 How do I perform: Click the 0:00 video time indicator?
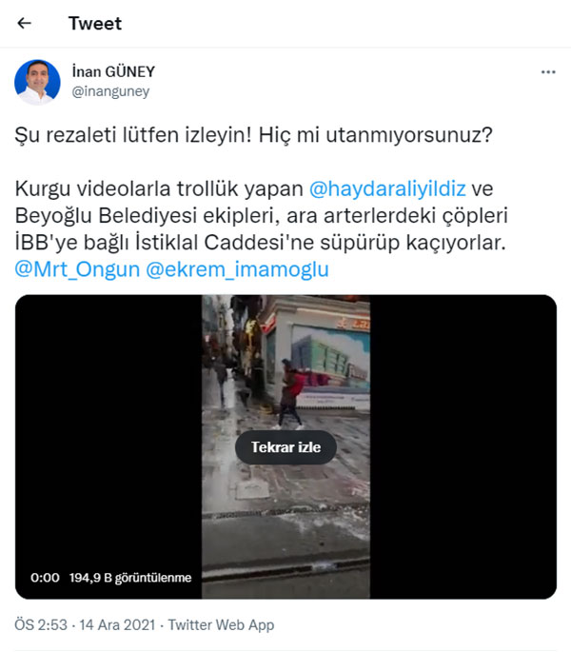click(x=45, y=578)
